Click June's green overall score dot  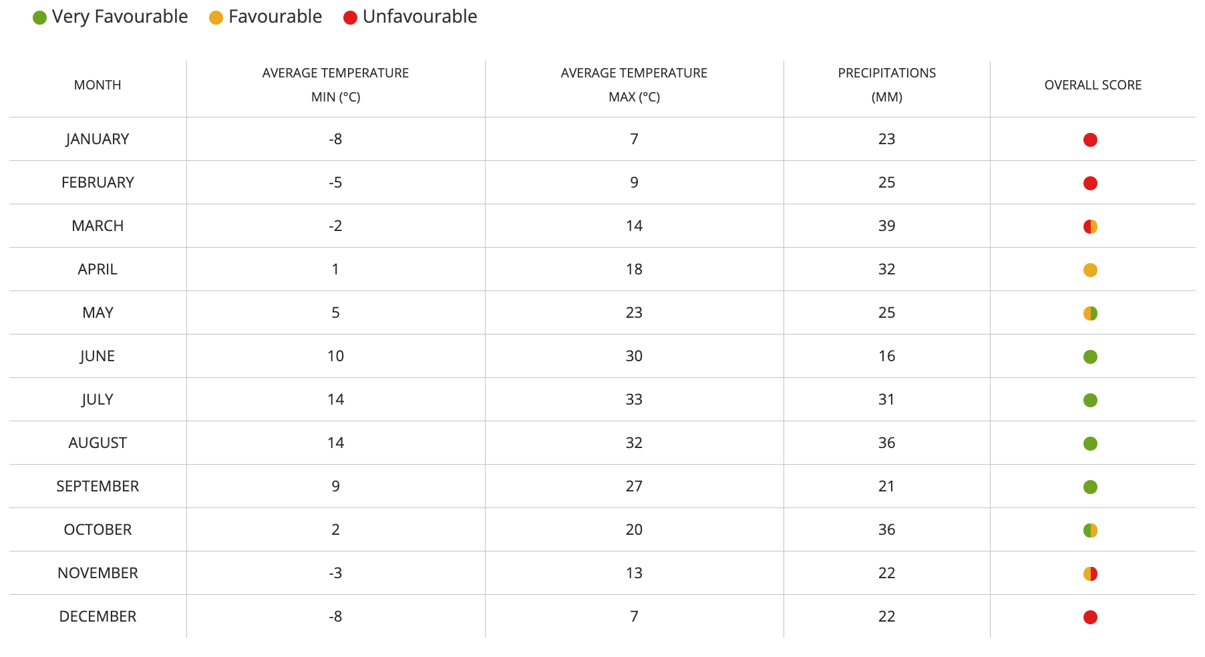point(1090,357)
